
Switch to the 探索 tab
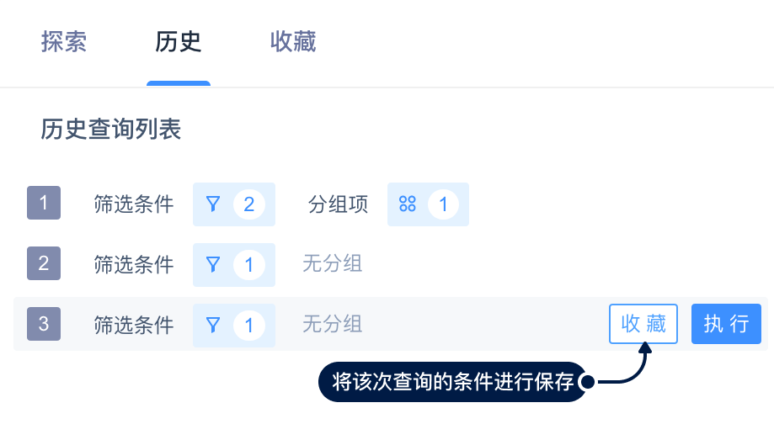64,42
